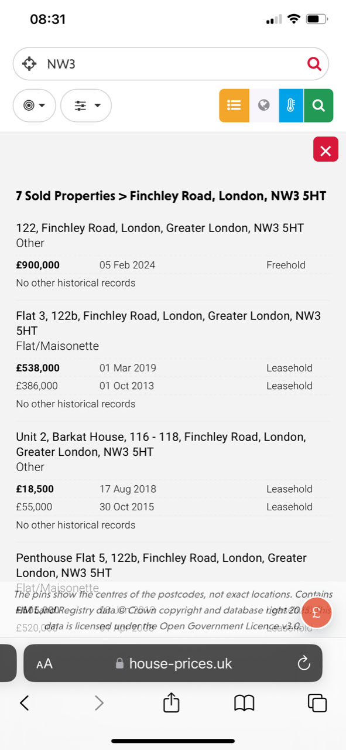Reload the page with Safari's refresh icon
Viewport: 346px width, 750px height.
click(303, 663)
